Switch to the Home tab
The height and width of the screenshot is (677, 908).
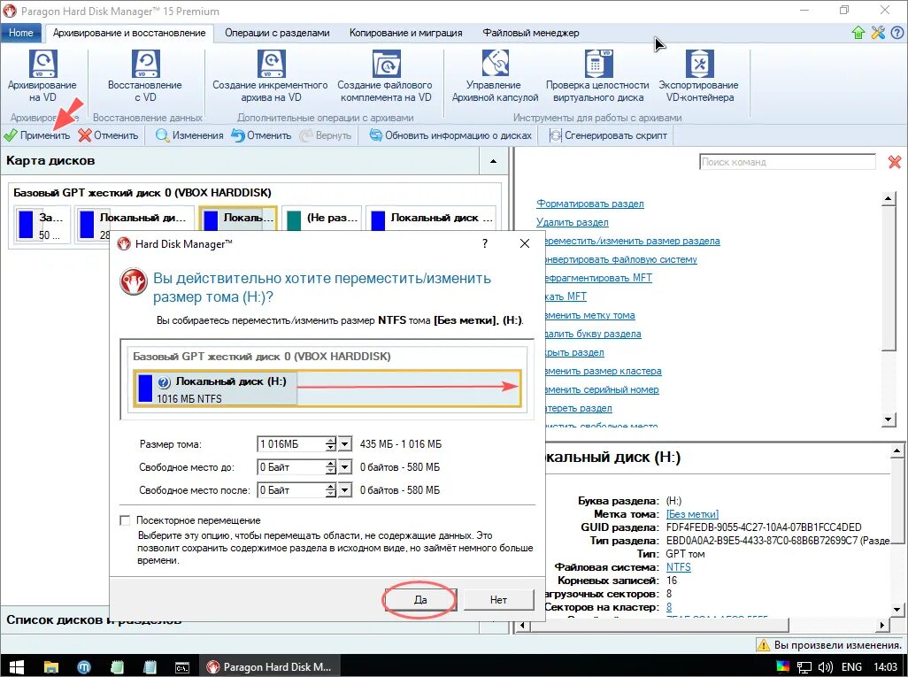(x=21, y=33)
